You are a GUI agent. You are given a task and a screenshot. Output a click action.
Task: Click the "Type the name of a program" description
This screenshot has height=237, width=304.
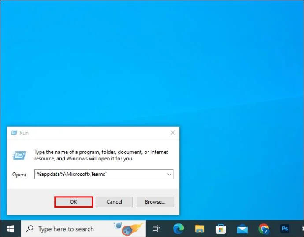point(101,155)
